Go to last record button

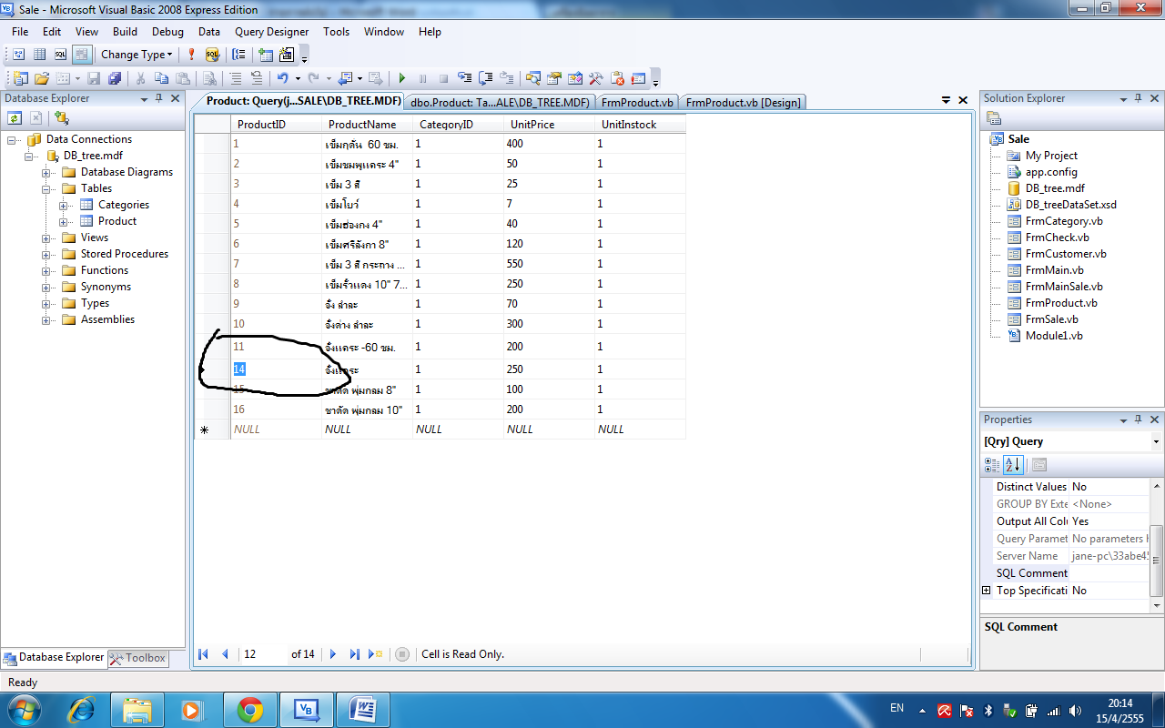coord(355,654)
